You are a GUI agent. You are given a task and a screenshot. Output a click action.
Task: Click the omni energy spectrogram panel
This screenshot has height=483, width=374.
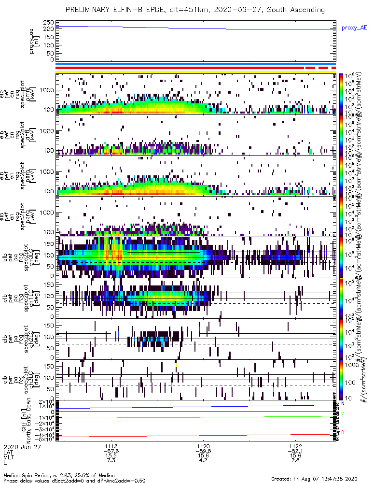[x=196, y=94]
